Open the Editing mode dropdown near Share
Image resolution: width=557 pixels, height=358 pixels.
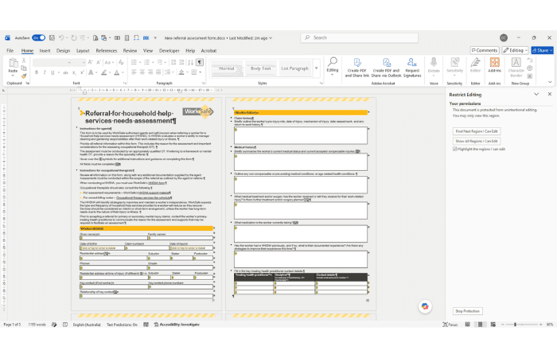[515, 50]
